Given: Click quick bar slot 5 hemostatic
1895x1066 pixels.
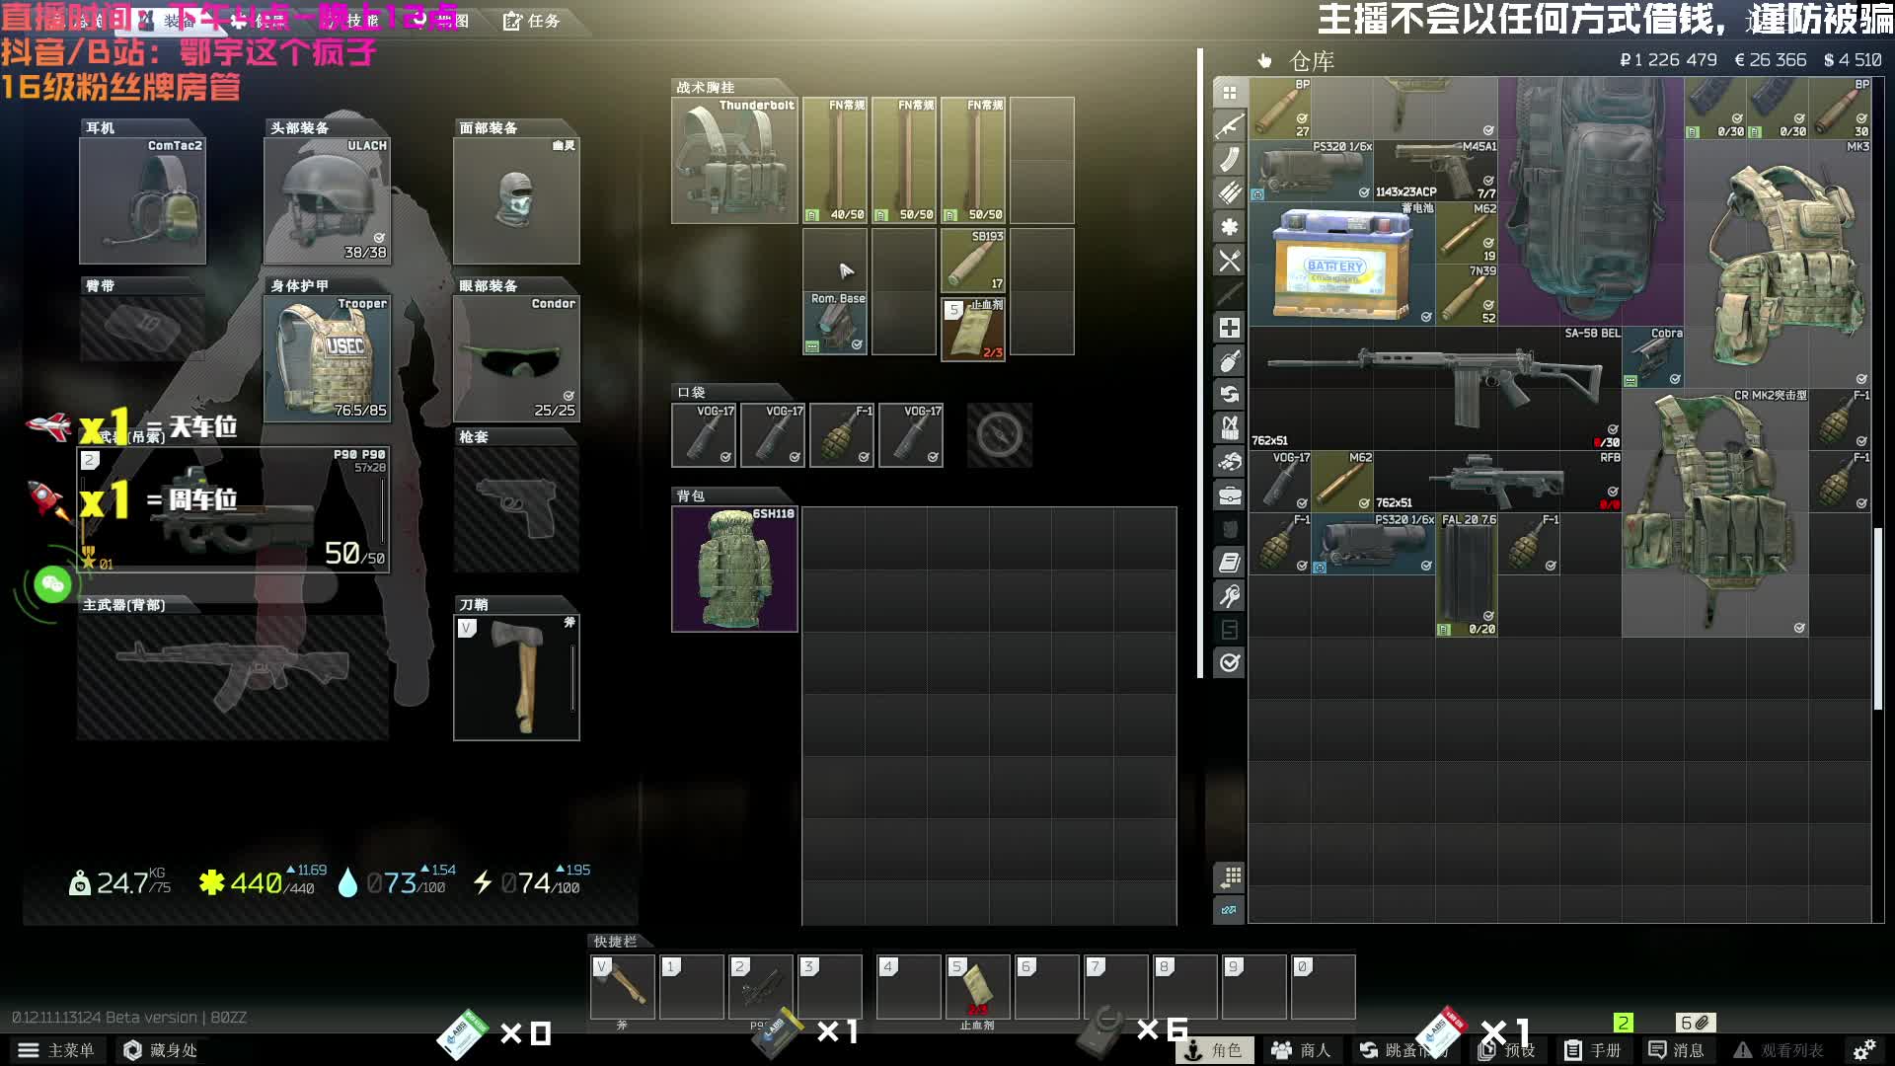Looking at the screenshot, I should pyautogui.click(x=977, y=986).
